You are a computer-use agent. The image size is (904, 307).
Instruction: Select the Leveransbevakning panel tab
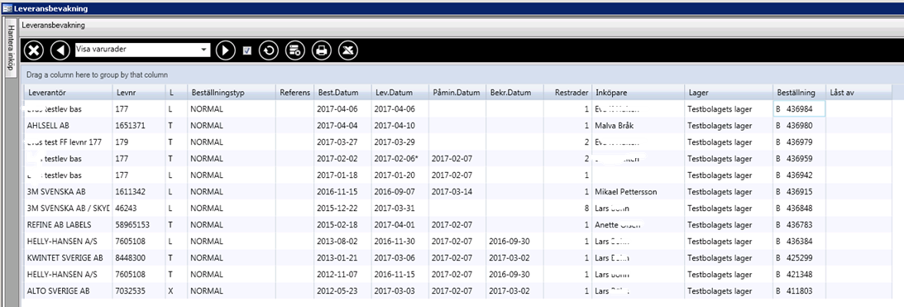53,26
